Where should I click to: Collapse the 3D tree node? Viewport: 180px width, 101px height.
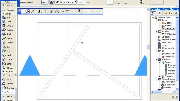click(156, 51)
